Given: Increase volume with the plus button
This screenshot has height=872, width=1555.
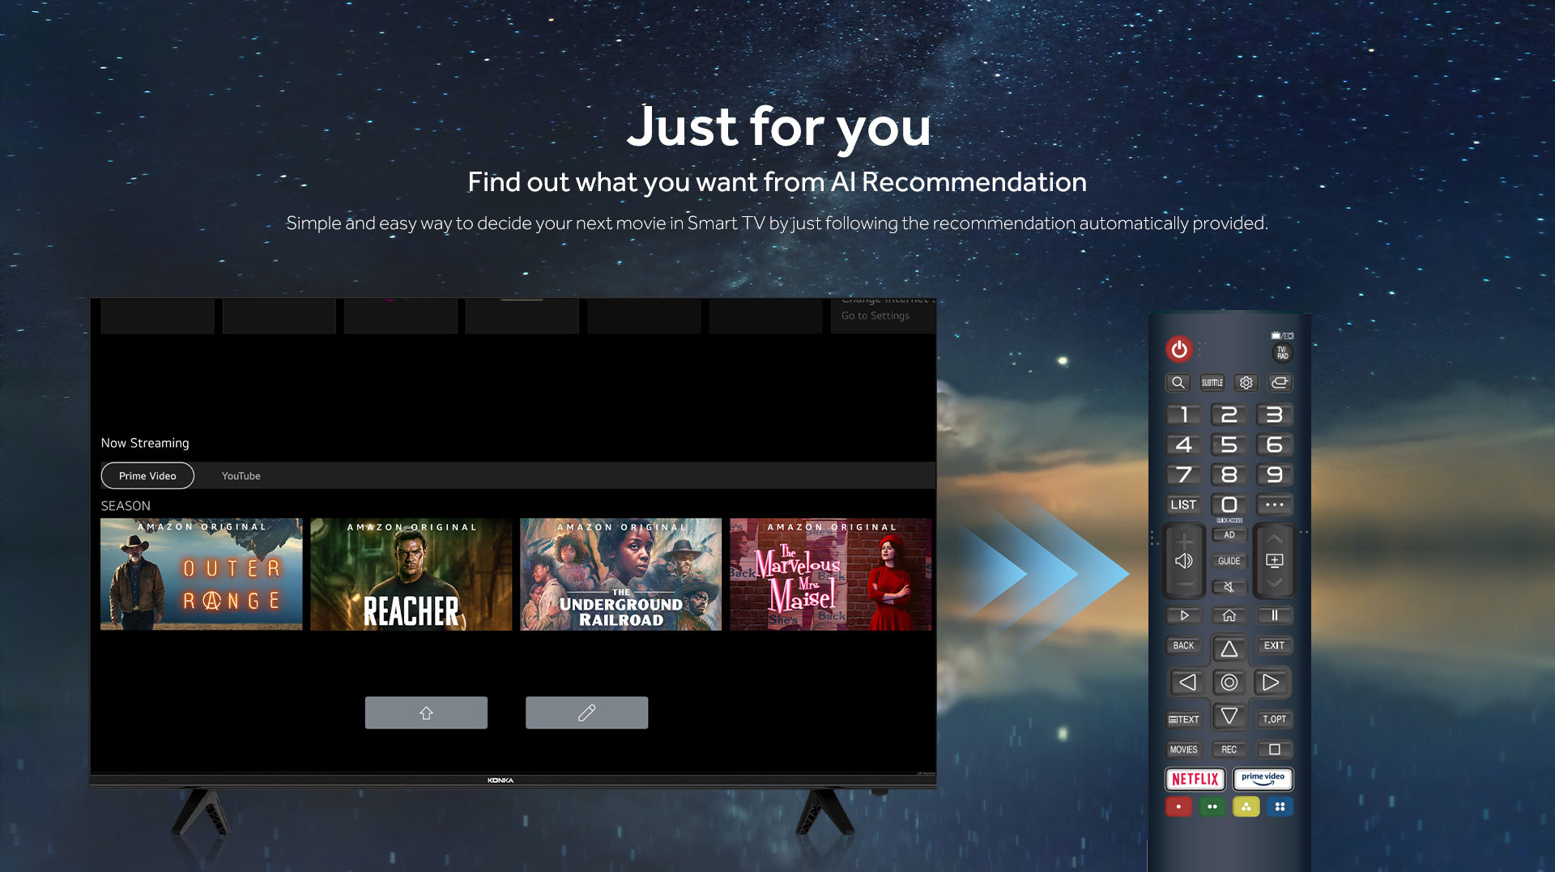Looking at the screenshot, I should tap(1184, 540).
